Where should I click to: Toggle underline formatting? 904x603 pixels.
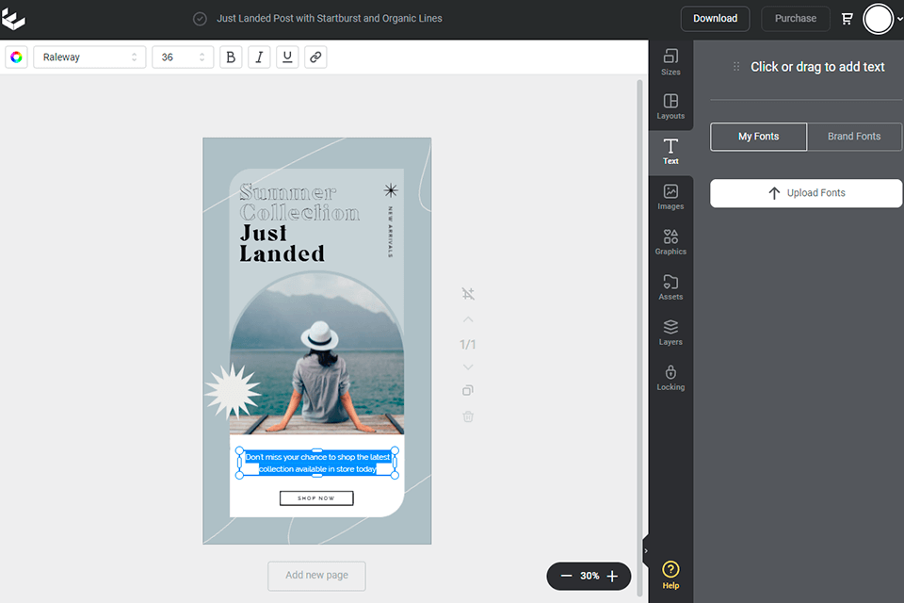tap(287, 57)
